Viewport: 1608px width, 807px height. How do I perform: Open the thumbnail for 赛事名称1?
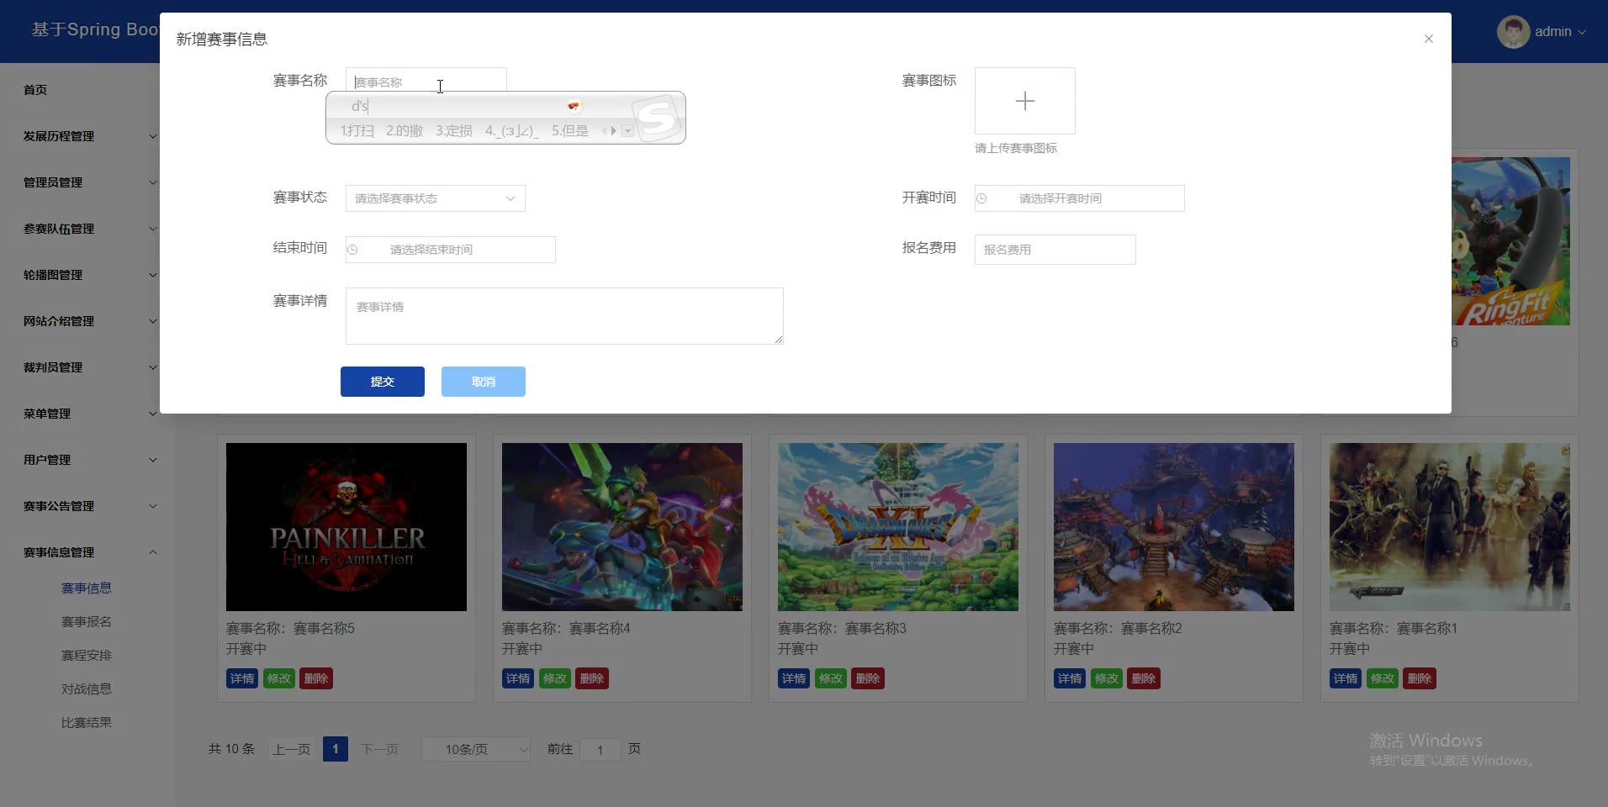(x=1450, y=527)
